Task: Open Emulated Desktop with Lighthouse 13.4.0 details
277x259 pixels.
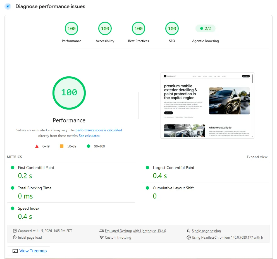Action: coord(135,231)
